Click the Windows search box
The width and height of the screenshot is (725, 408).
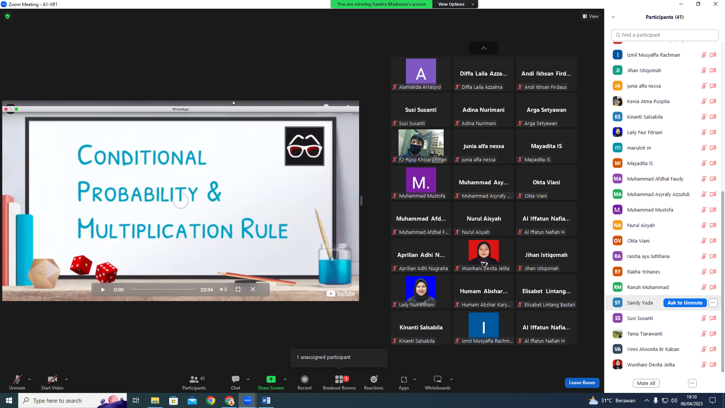point(72,400)
